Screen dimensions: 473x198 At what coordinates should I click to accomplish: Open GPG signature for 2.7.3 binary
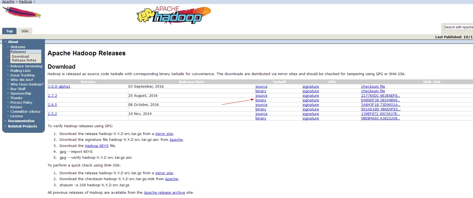click(x=311, y=100)
